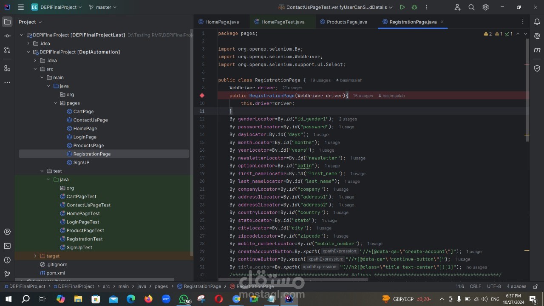This screenshot has height=306, width=544.
Task: Open the Commit tool window
Action: 7,36
